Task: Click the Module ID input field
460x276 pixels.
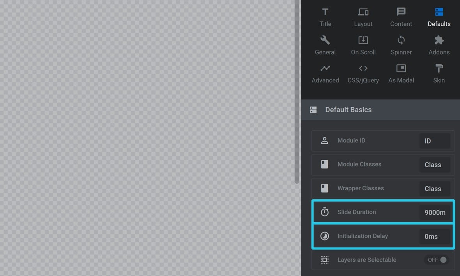Action: click(x=435, y=141)
